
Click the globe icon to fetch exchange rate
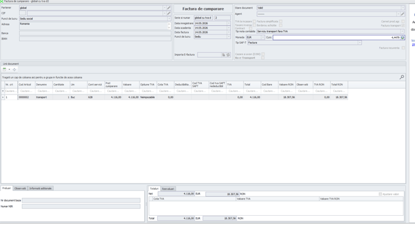402,38
